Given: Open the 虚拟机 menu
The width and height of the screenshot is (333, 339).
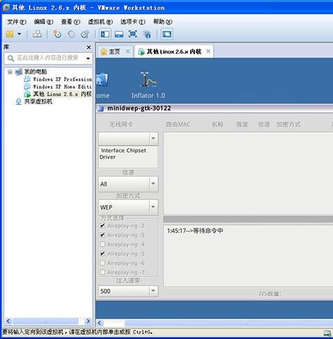Looking at the screenshot, I should [x=101, y=22].
